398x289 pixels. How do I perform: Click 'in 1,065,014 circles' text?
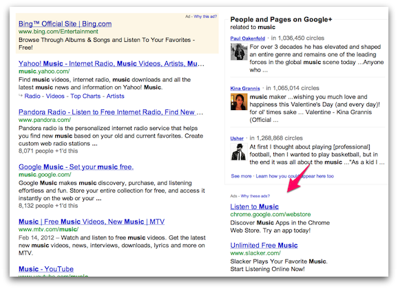click(293, 88)
